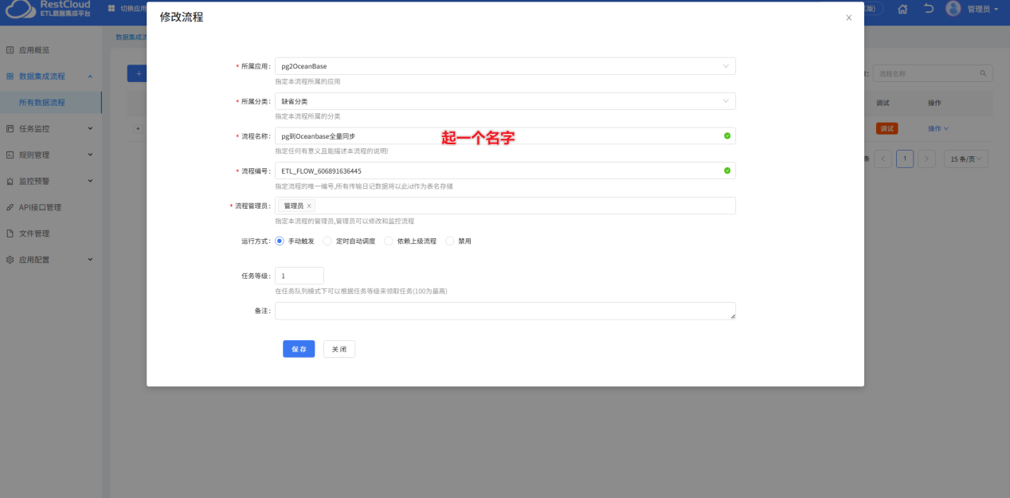Open the 管理员 user menu arrow
Viewport: 1010px width, 498px height.
[996, 9]
